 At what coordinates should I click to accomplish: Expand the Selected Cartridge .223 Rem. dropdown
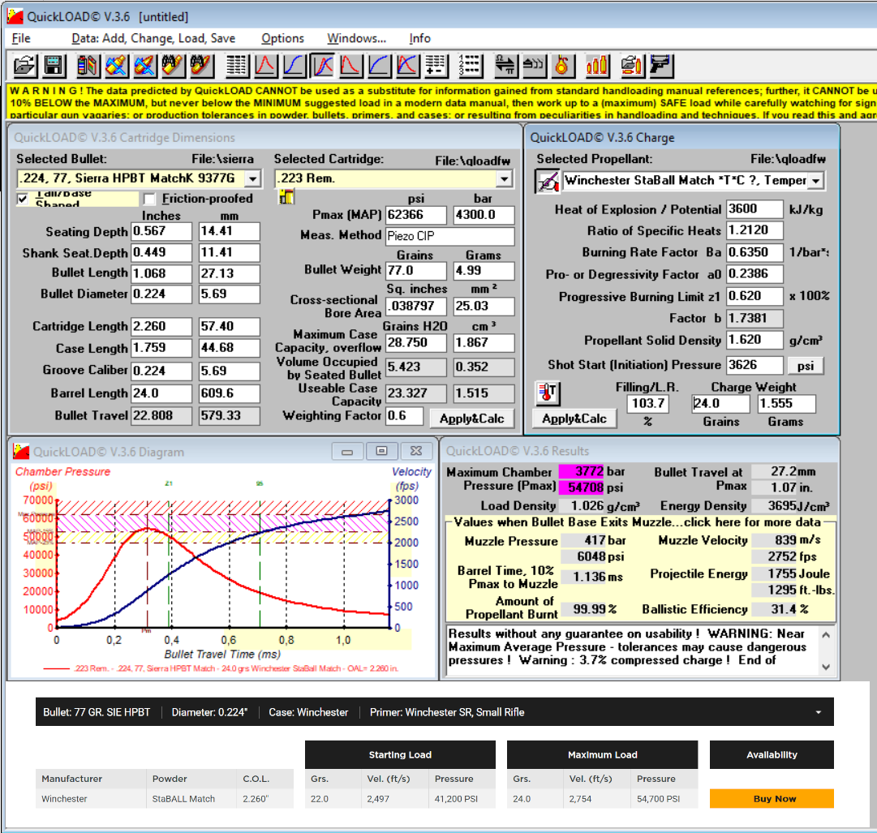505,179
